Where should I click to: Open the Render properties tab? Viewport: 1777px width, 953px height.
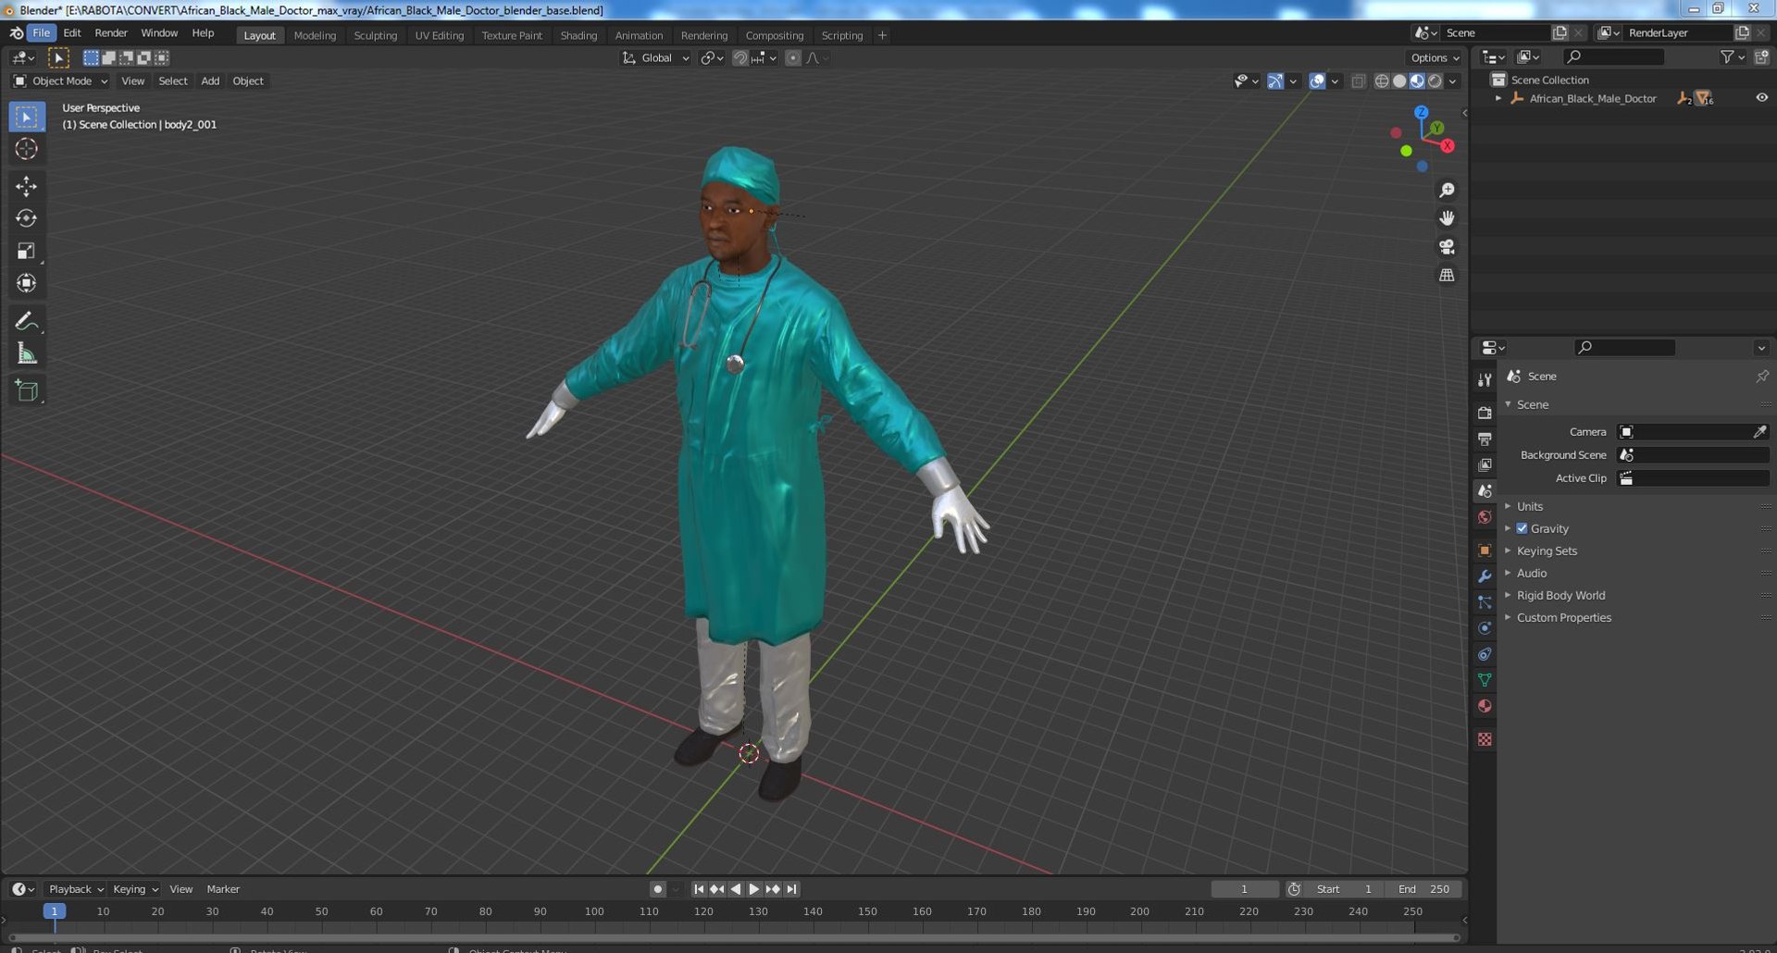click(x=1485, y=413)
